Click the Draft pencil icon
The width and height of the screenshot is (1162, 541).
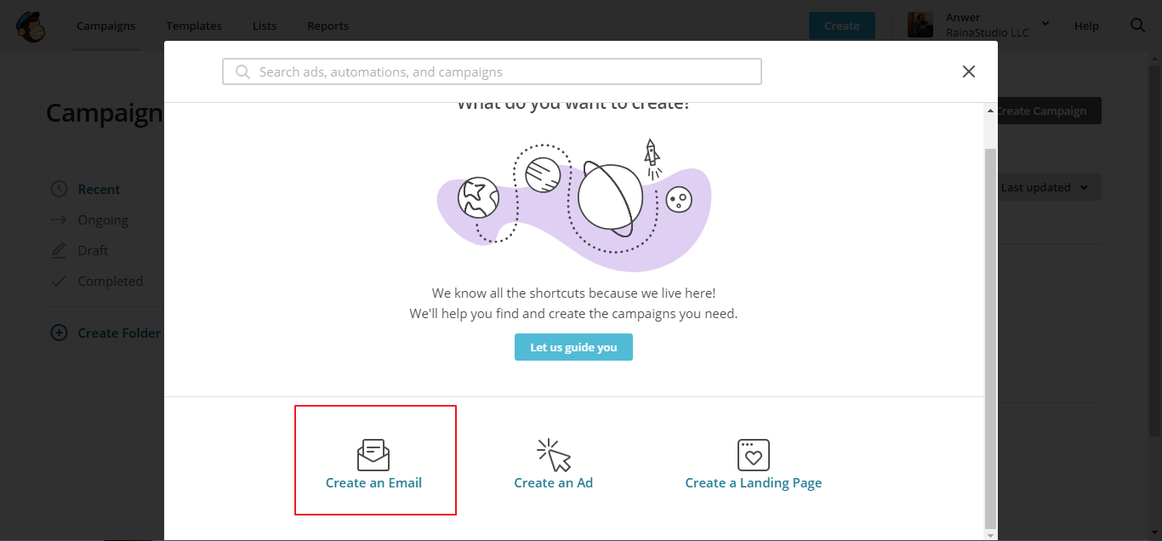click(59, 250)
